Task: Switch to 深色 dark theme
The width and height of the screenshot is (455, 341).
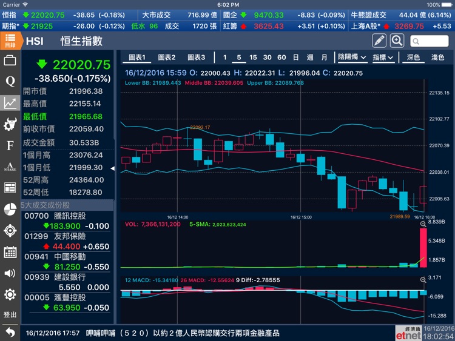Action: pyautogui.click(x=413, y=58)
